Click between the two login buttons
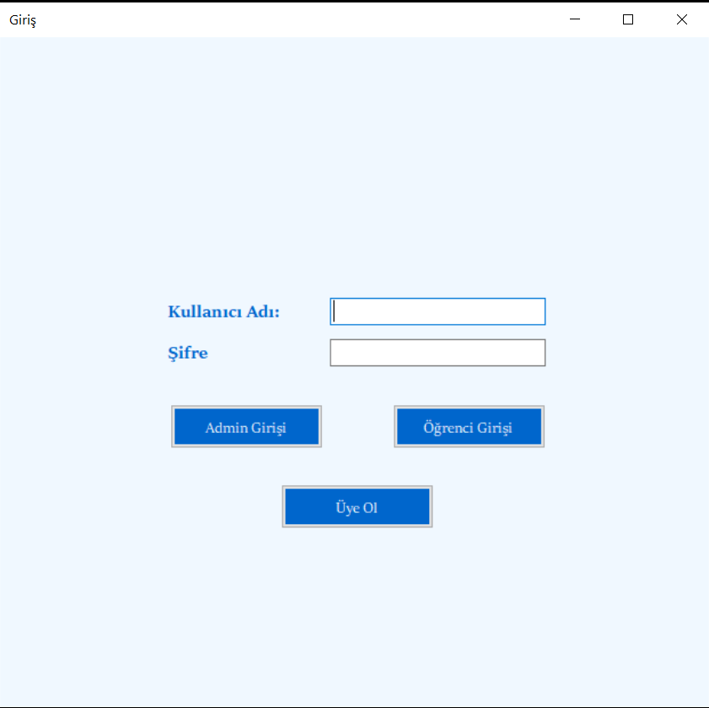 pyautogui.click(x=357, y=426)
